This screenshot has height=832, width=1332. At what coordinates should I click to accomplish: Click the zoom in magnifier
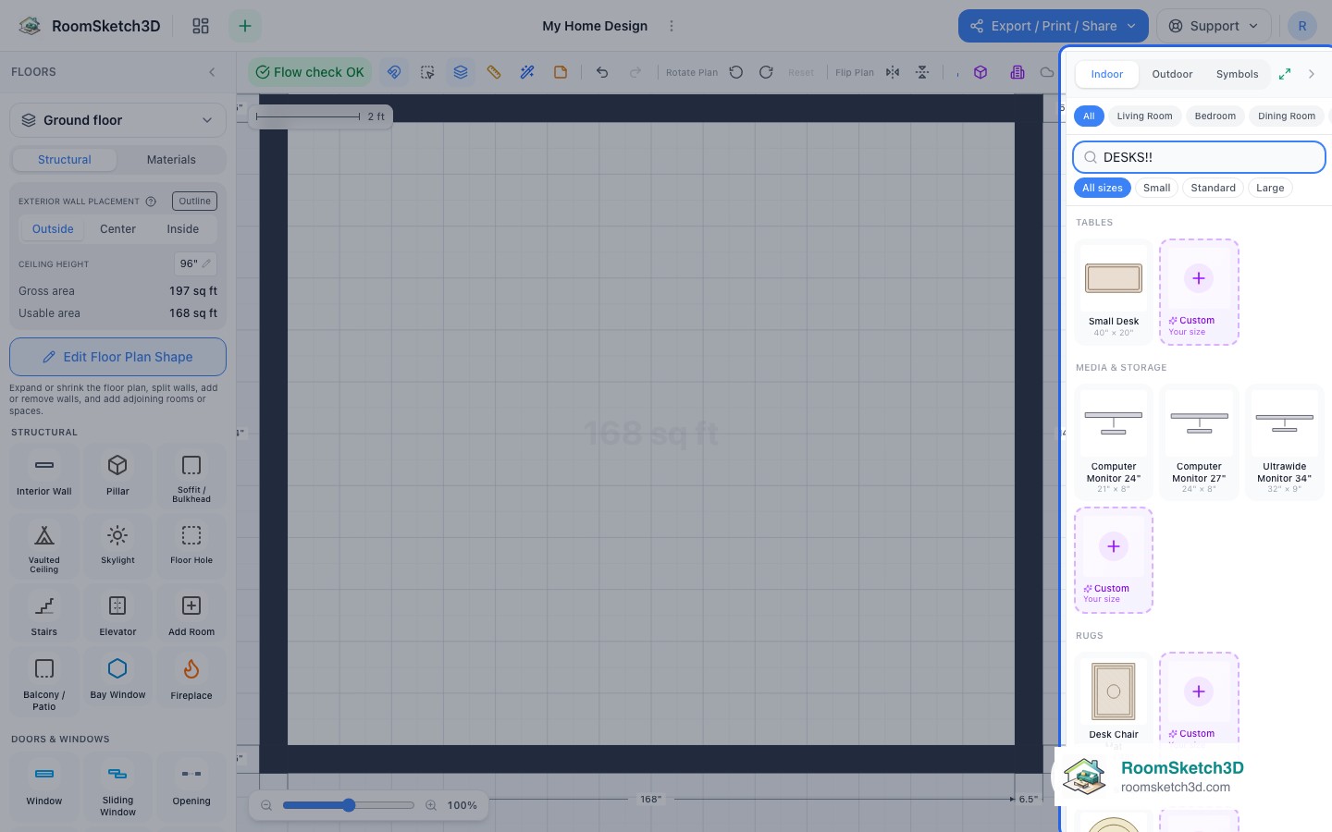click(431, 805)
